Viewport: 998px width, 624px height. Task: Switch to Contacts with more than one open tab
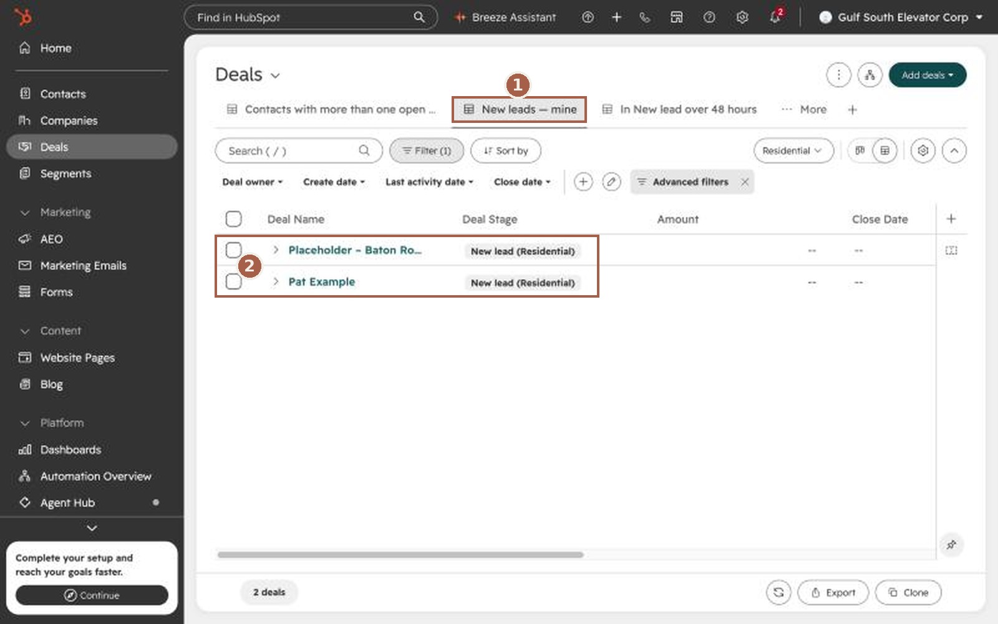pos(331,109)
